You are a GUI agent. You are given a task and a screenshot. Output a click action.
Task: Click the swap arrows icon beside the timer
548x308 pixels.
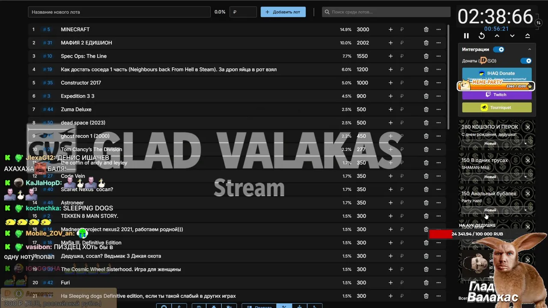click(539, 23)
